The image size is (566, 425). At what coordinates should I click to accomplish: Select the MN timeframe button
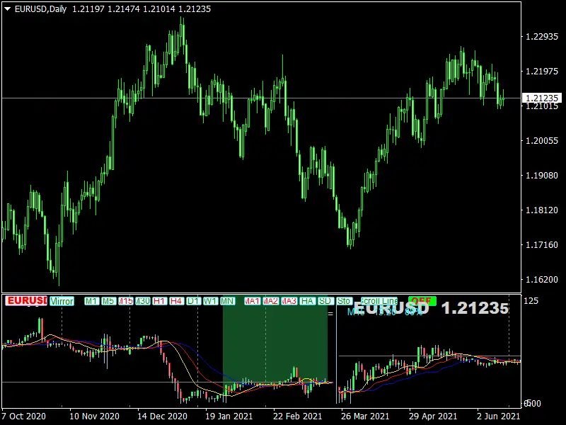(x=227, y=301)
